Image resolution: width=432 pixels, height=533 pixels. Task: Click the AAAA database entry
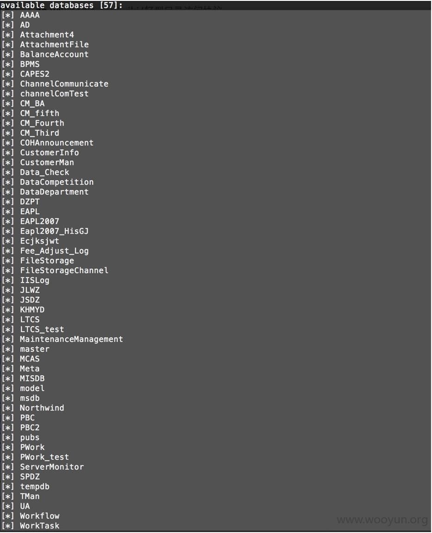[x=30, y=15]
